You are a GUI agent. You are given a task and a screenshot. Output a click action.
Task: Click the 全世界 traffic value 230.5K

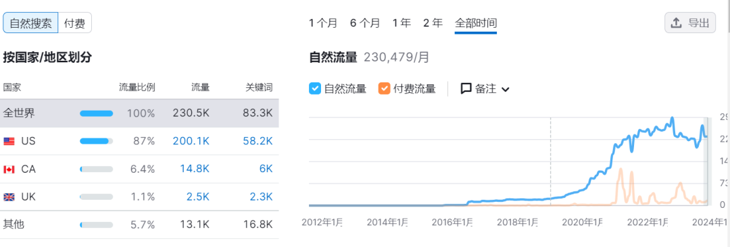coord(191,113)
